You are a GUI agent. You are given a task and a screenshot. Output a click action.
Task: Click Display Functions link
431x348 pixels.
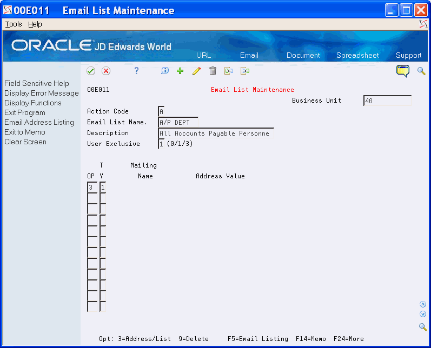click(32, 103)
